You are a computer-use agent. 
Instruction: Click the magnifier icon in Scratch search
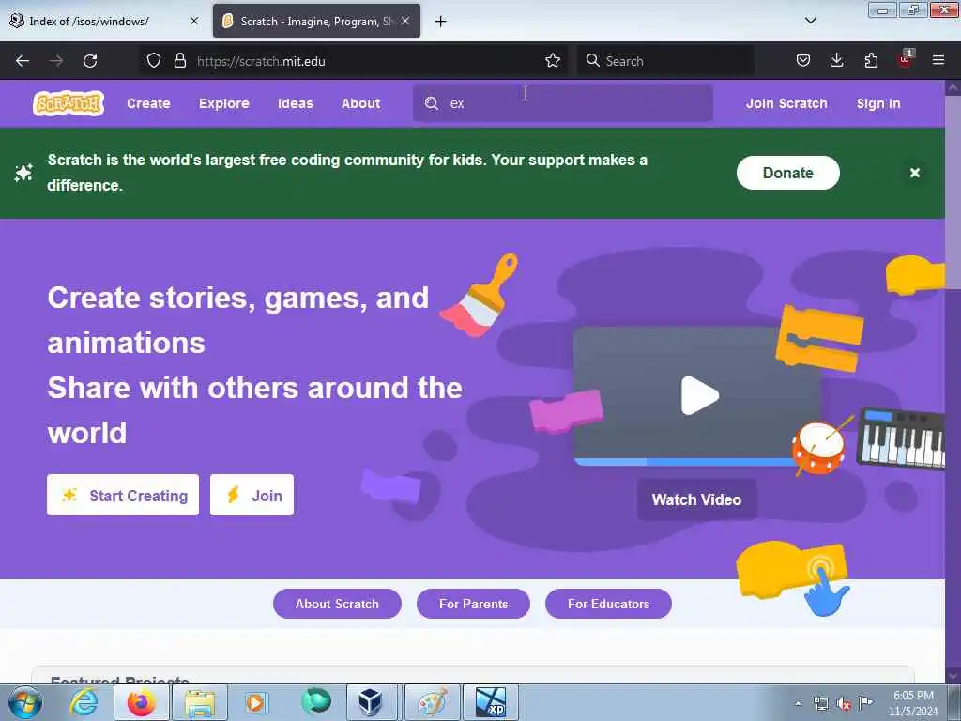coord(432,103)
